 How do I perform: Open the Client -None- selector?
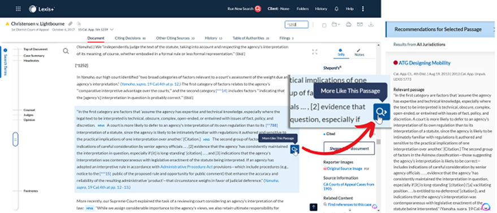[279, 9]
